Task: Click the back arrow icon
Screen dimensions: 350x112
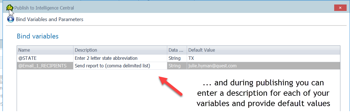Action: [x=10, y=19]
